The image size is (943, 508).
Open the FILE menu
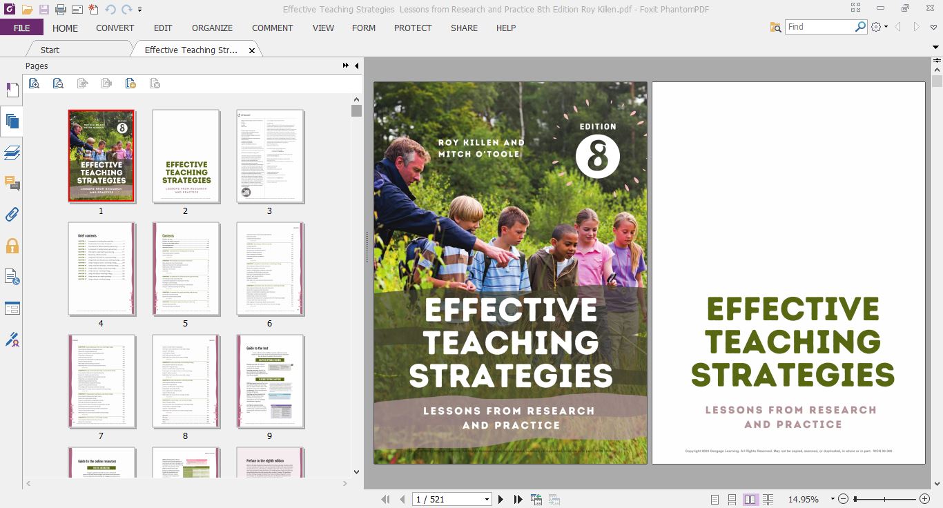tap(21, 28)
